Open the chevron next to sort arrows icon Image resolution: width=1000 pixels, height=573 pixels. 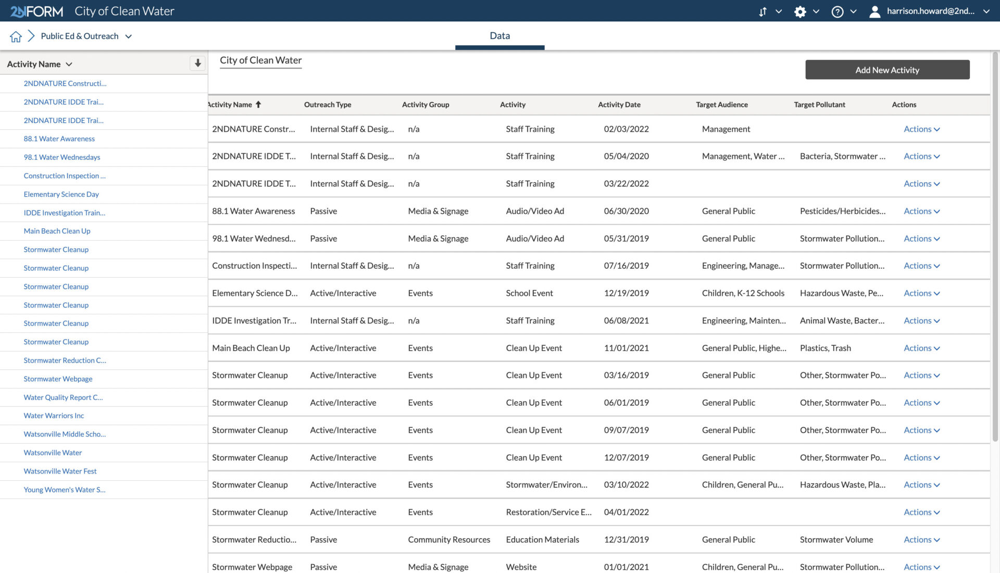pos(779,11)
